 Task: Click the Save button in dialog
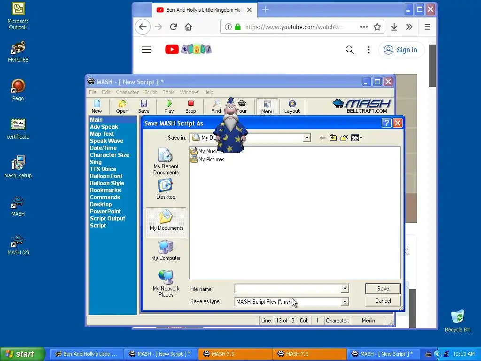[383, 289]
